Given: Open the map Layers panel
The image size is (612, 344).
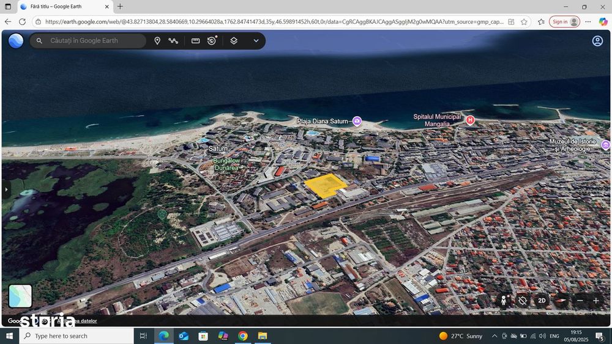Looking at the screenshot, I should (x=234, y=41).
